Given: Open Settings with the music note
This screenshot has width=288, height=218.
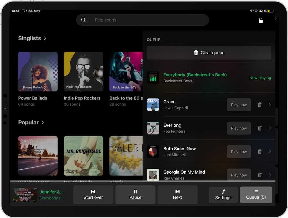Looking at the screenshot, I should 223,195.
